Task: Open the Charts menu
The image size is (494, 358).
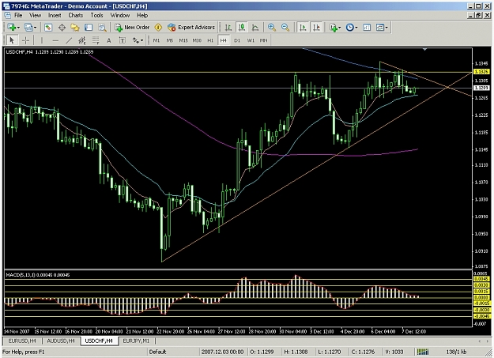Action: coord(76,15)
